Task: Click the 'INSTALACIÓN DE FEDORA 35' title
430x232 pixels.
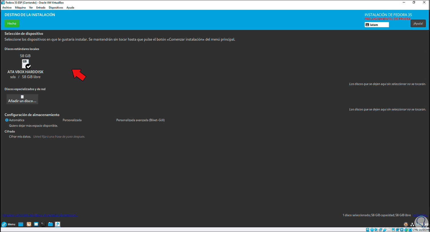Action: coord(388,15)
